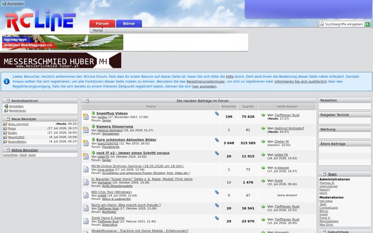Open new user Pinka profile
The image size is (373, 233).
(x=12, y=128)
